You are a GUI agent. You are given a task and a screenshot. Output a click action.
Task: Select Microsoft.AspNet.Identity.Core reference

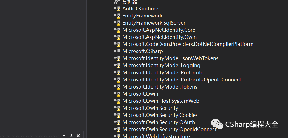(159, 30)
